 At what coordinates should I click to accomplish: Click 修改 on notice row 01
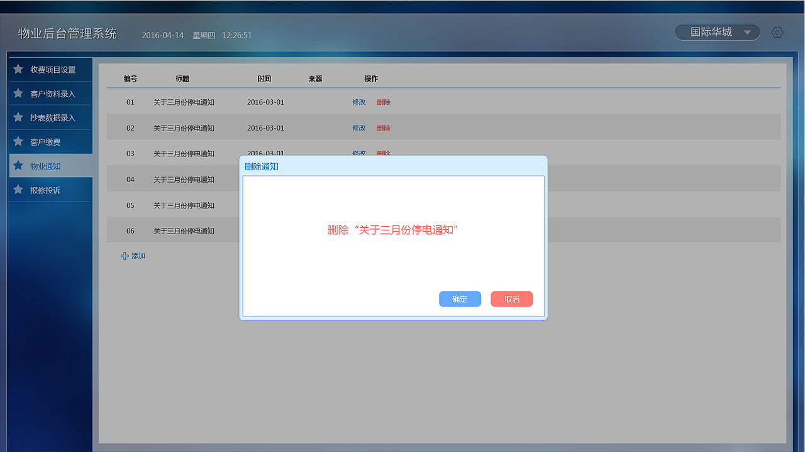click(x=358, y=102)
